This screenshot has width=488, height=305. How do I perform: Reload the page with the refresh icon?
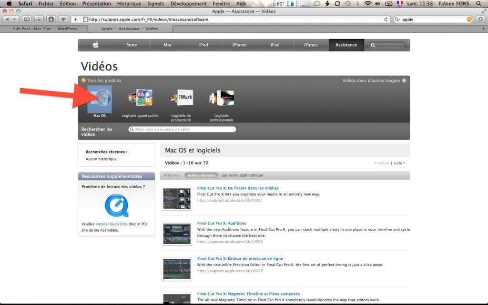pyautogui.click(x=386, y=19)
